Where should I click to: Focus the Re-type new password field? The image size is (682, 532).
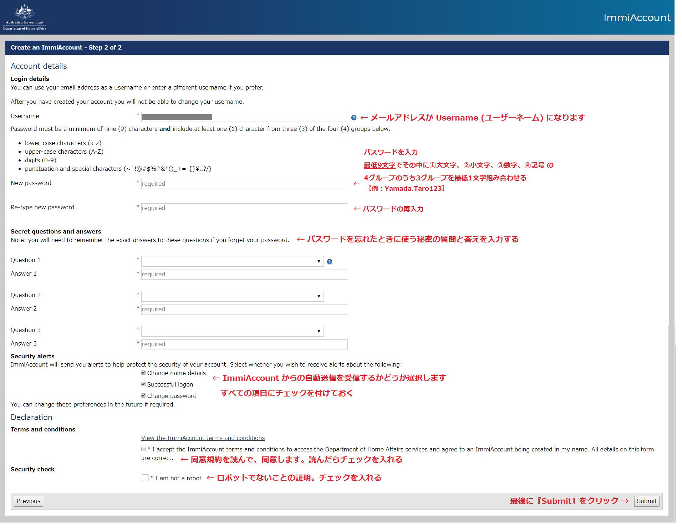click(245, 208)
